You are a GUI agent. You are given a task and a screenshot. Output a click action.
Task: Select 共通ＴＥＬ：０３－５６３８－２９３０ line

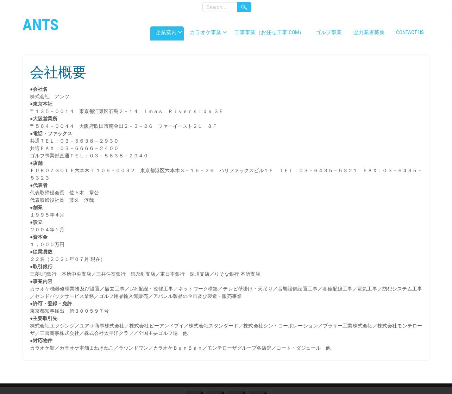pos(74,141)
